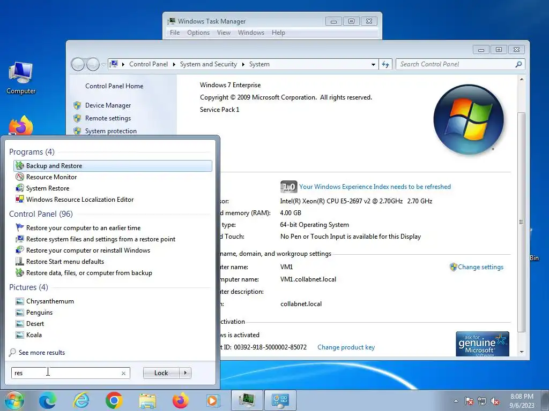Open Windows Media Player on taskbar
The image size is (549, 411).
click(x=213, y=400)
